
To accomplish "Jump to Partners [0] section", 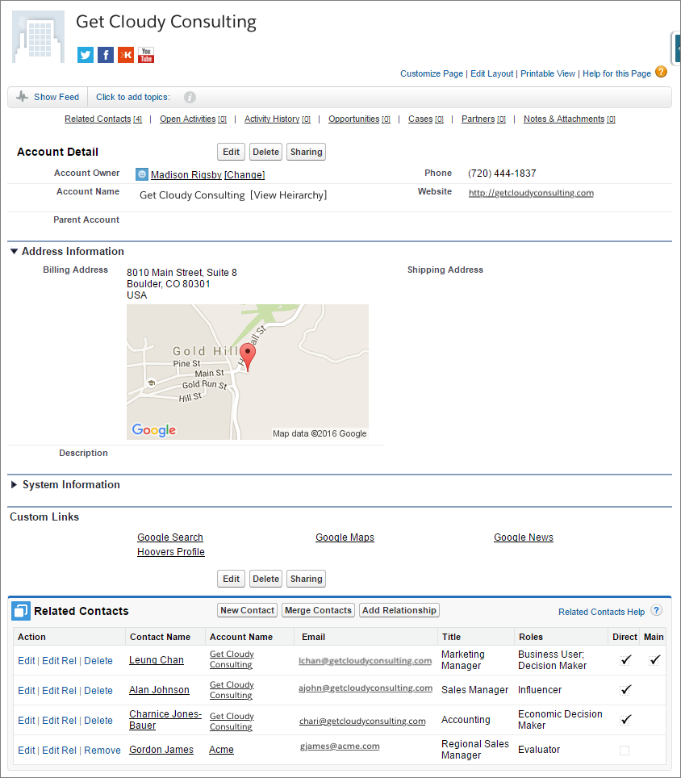I will (483, 119).
